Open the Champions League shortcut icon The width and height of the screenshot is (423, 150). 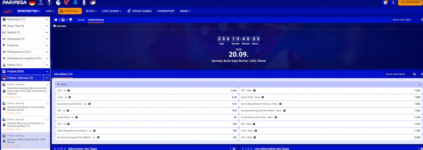pos(41,3)
